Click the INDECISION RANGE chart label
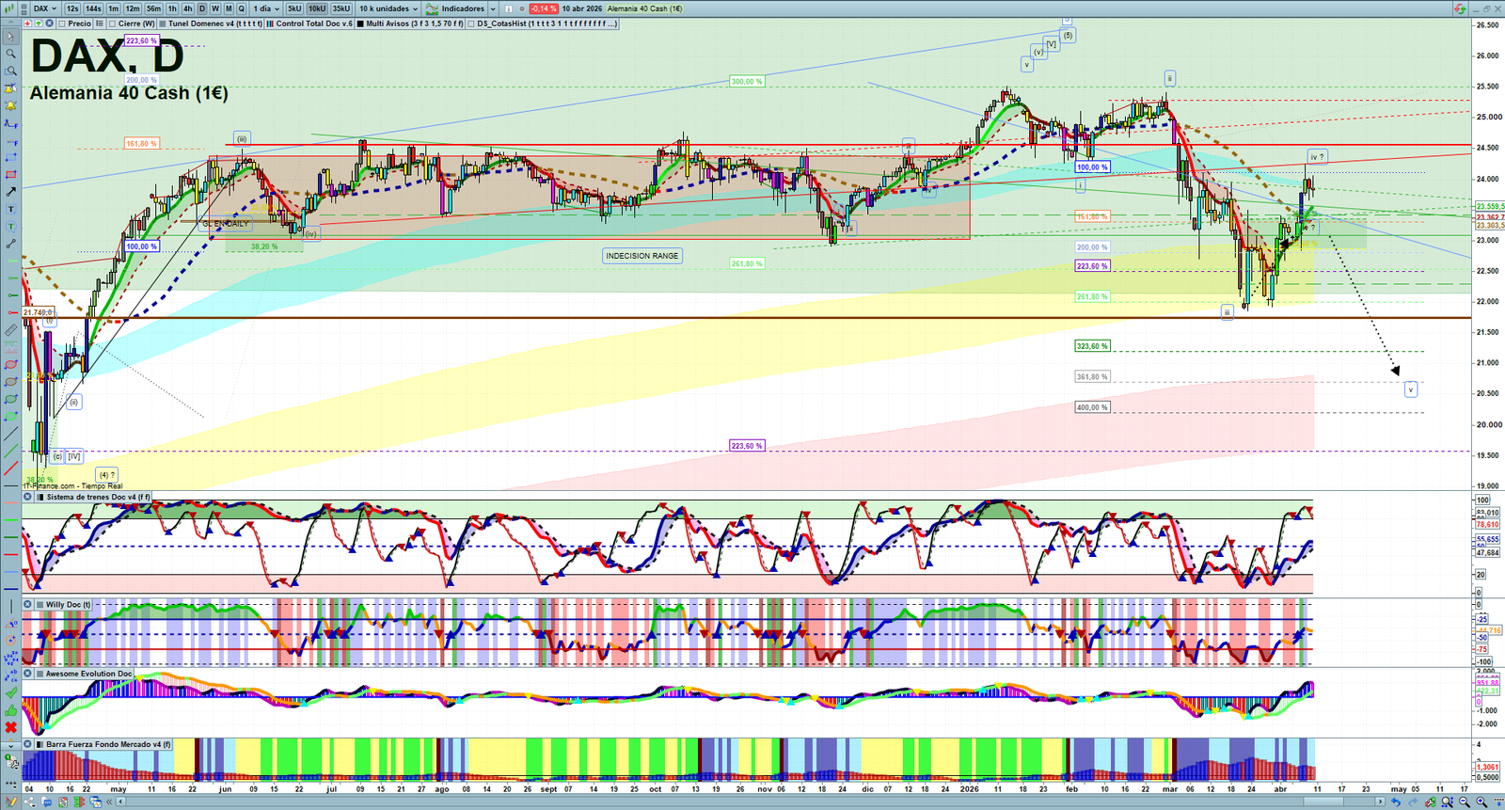Viewport: 1505px width, 810px height. [642, 256]
